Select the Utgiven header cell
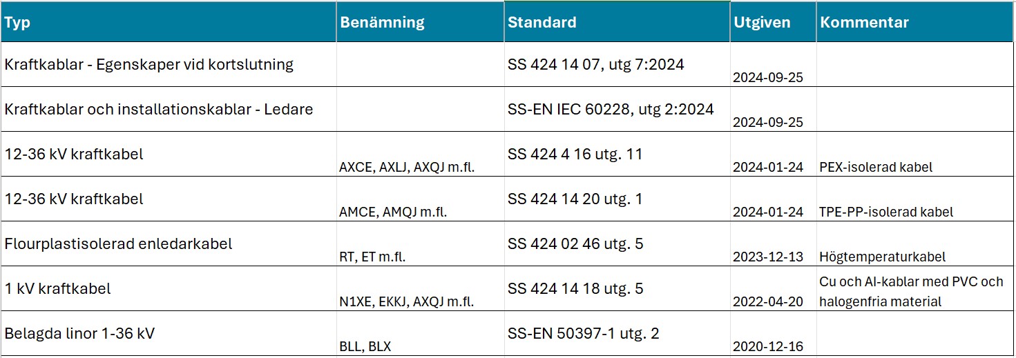1016x358 pixels. click(x=774, y=22)
